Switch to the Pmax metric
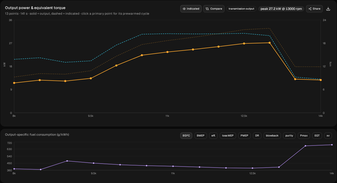 click(x=304, y=136)
